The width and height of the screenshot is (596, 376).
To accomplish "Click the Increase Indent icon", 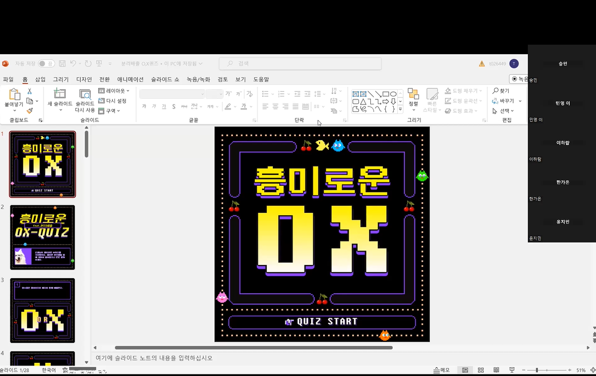I will coord(307,93).
